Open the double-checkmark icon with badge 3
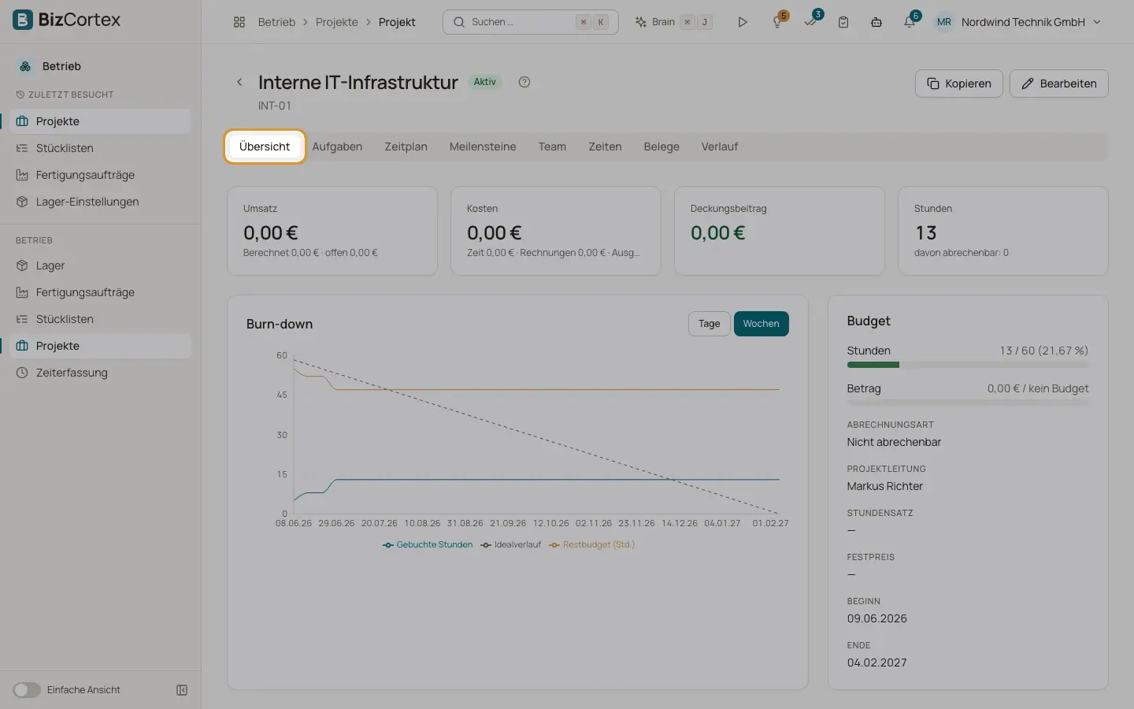The image size is (1134, 709). 811,22
